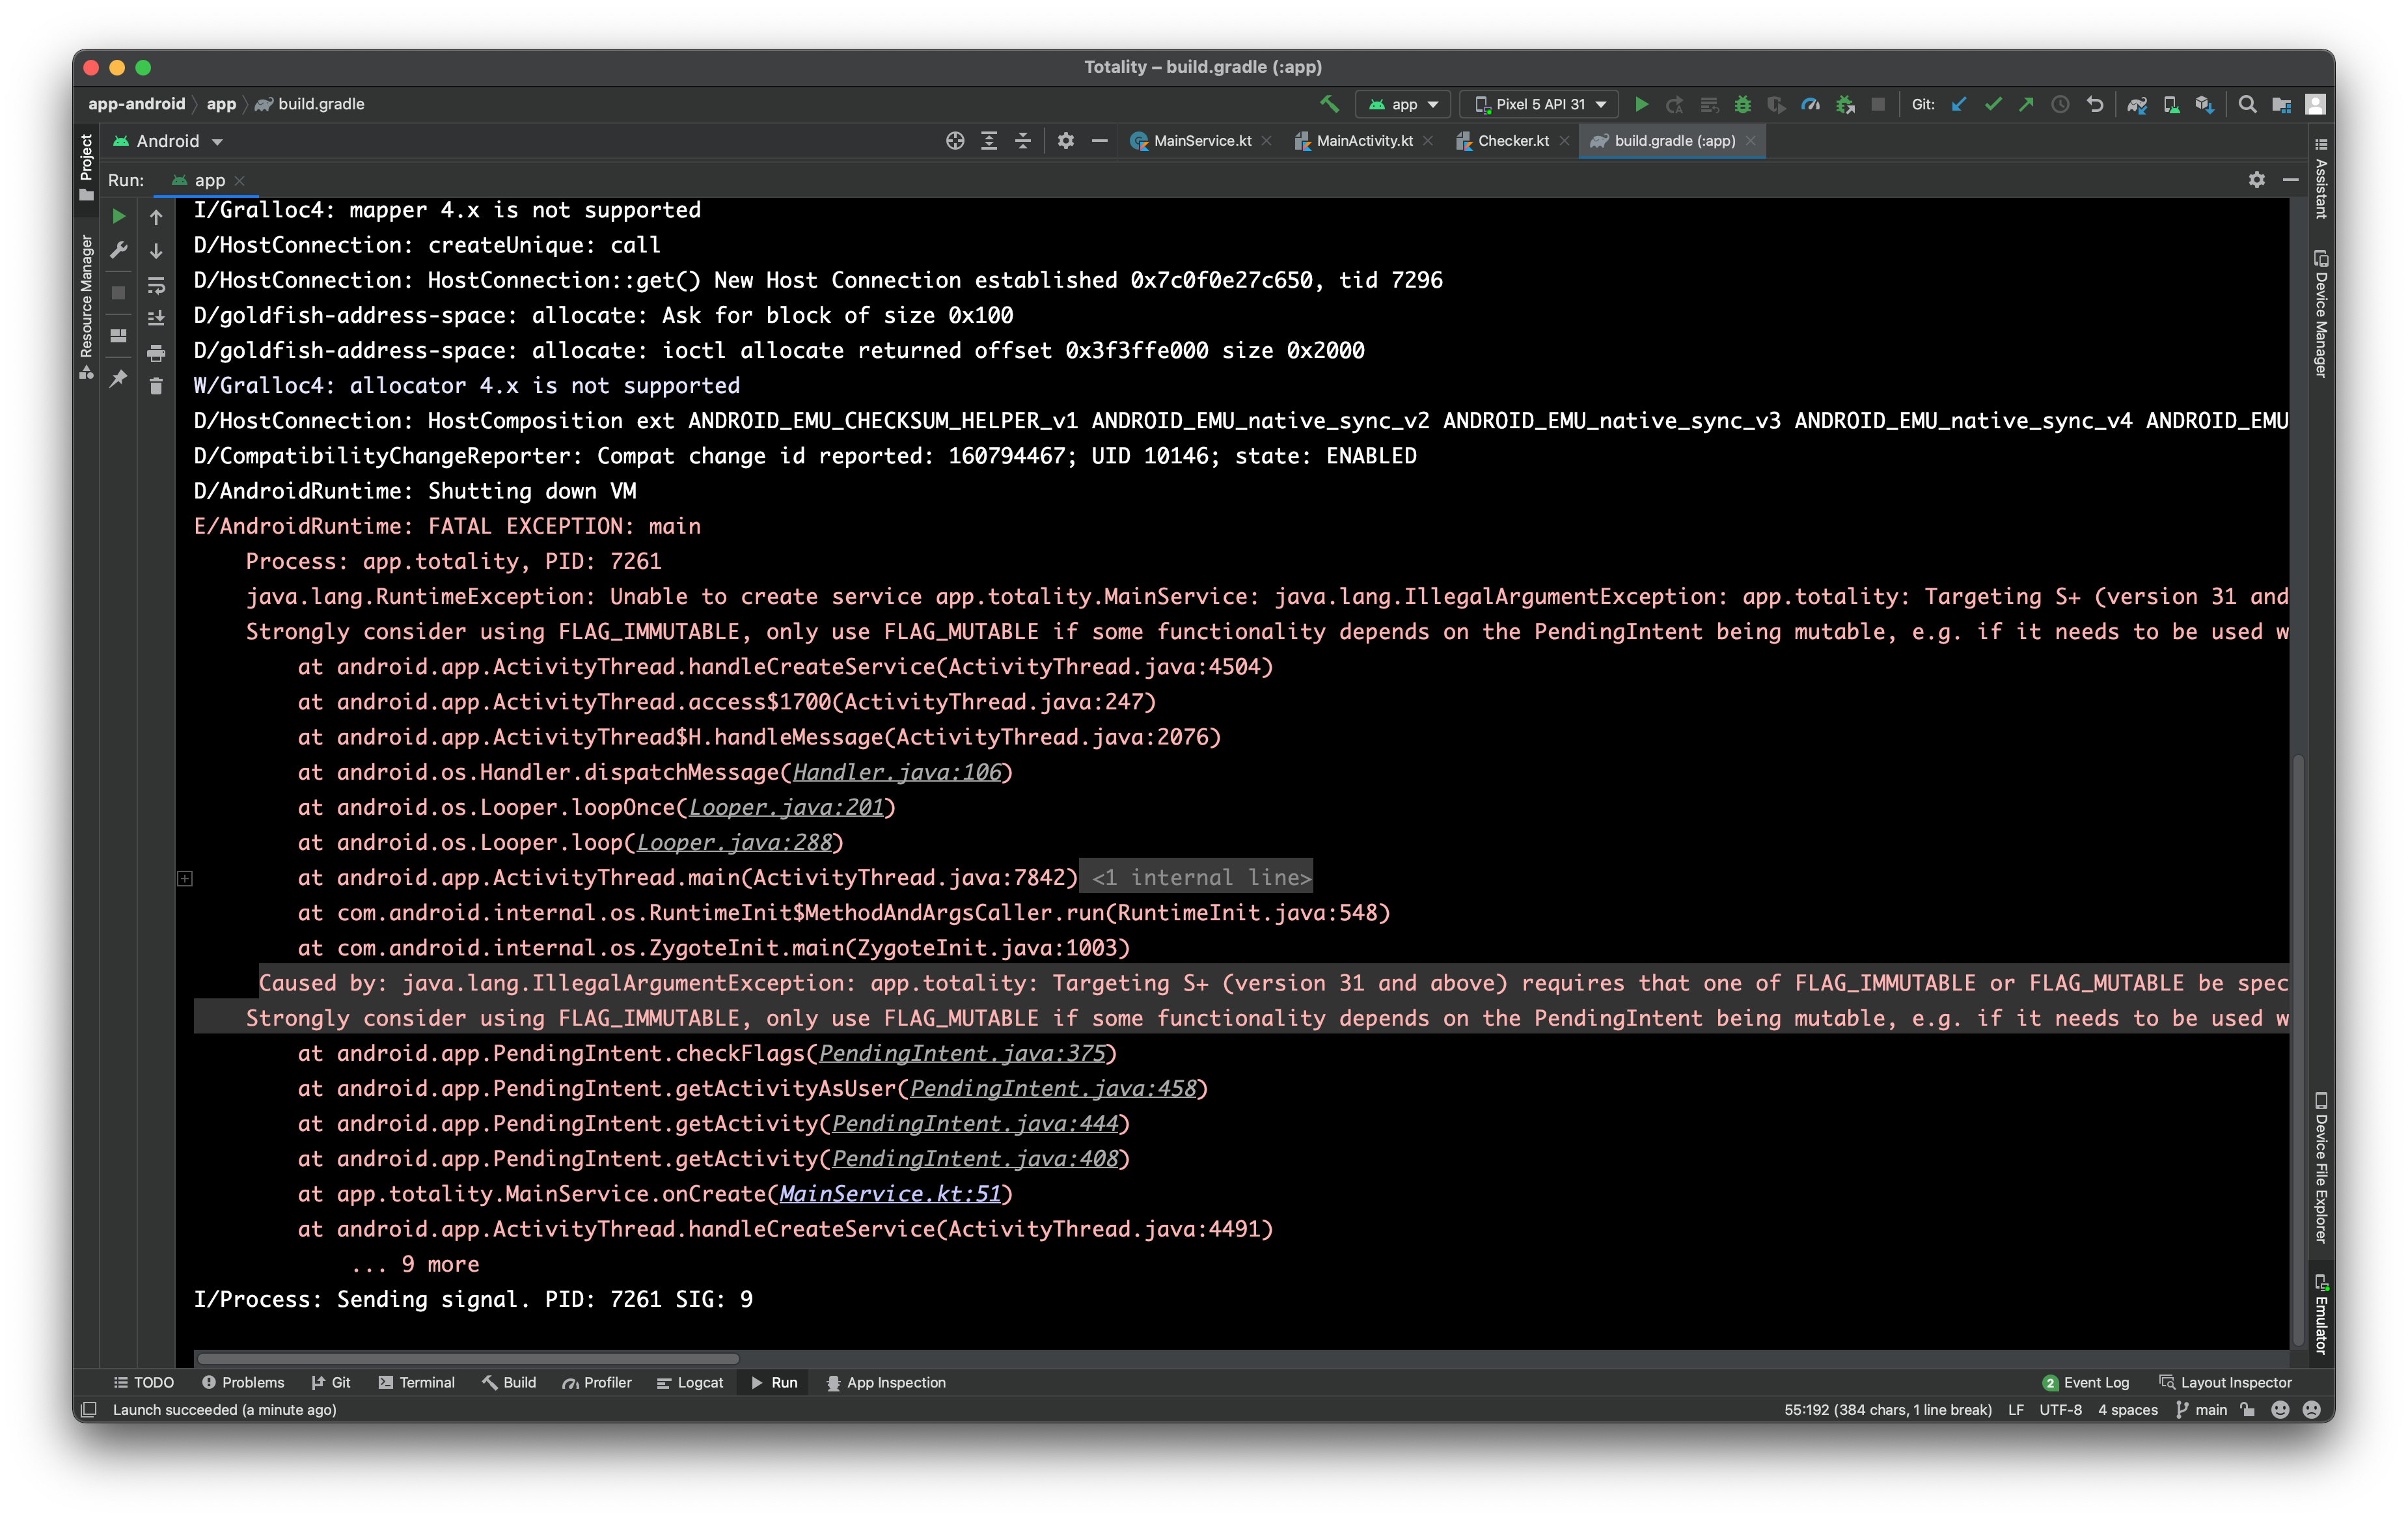Click the Search Everywhere magnifier icon
The height and width of the screenshot is (1519, 2408).
2247,104
